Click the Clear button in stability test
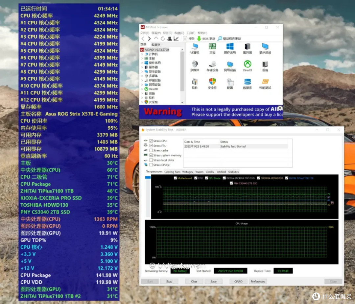 click(x=194, y=281)
